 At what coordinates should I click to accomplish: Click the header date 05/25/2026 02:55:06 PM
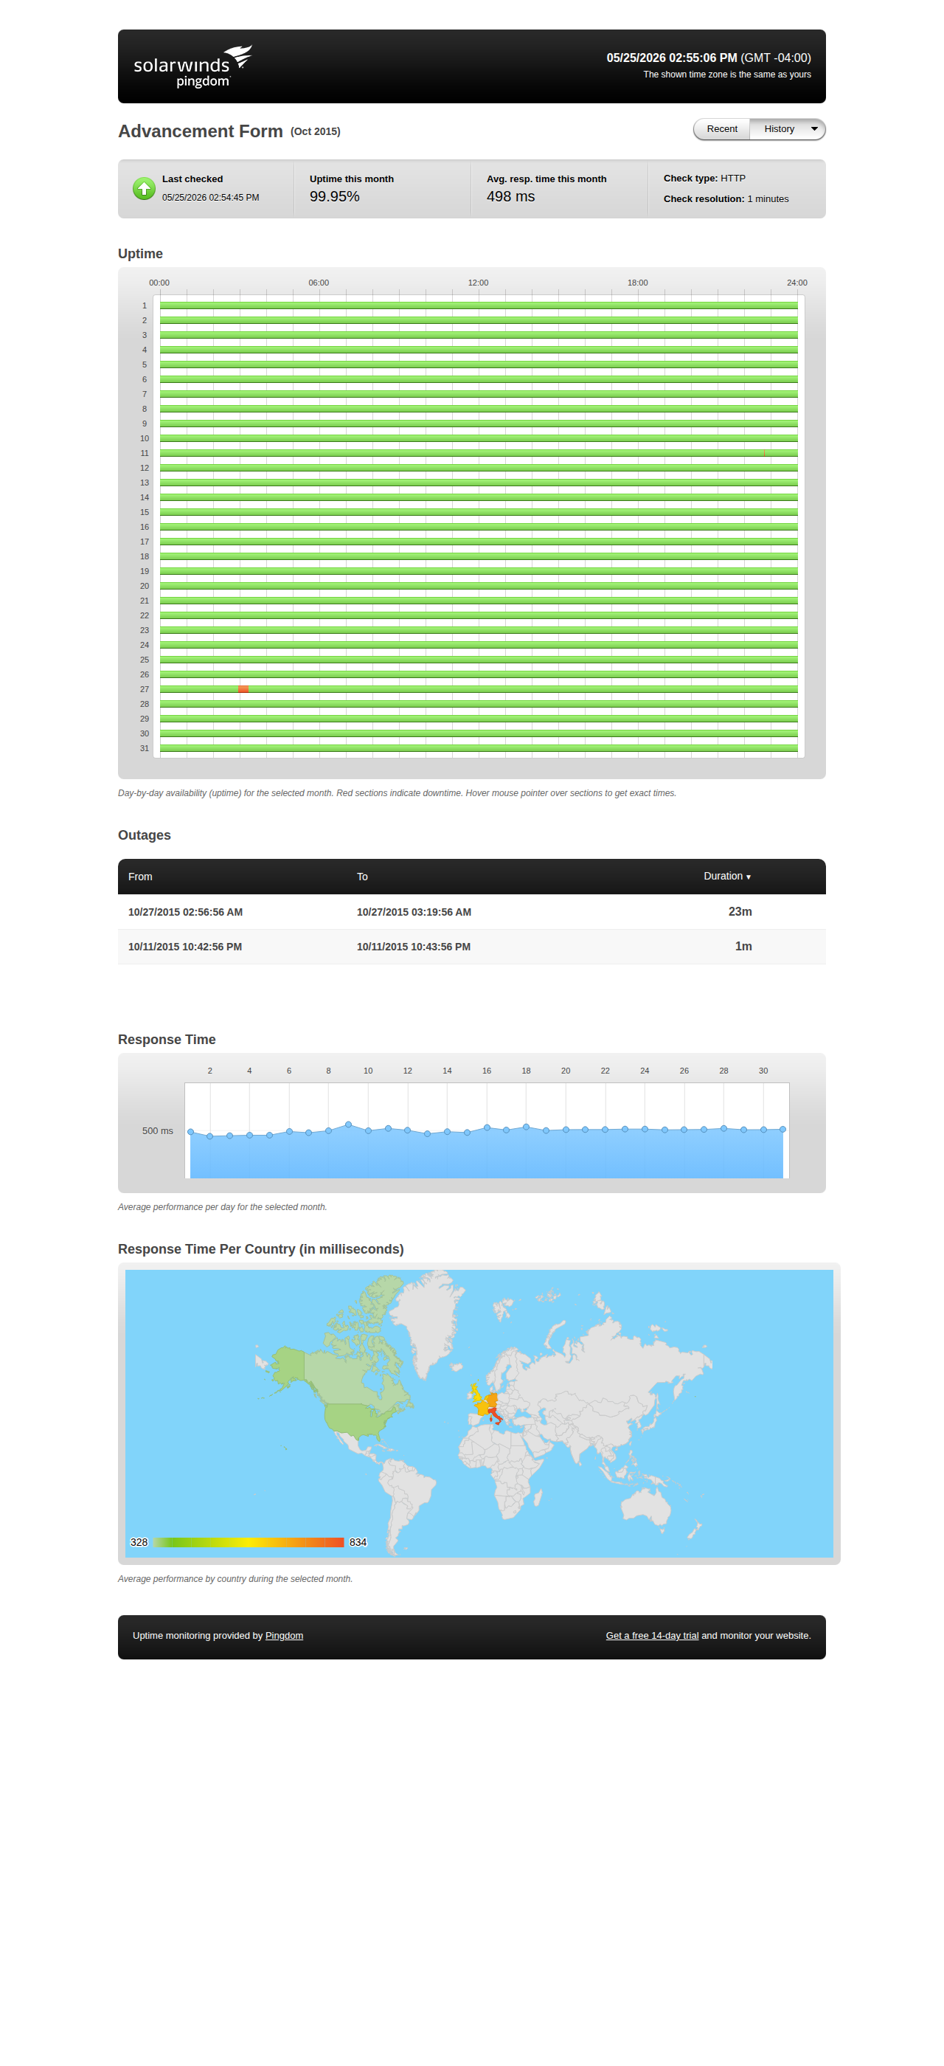pyautogui.click(x=672, y=58)
